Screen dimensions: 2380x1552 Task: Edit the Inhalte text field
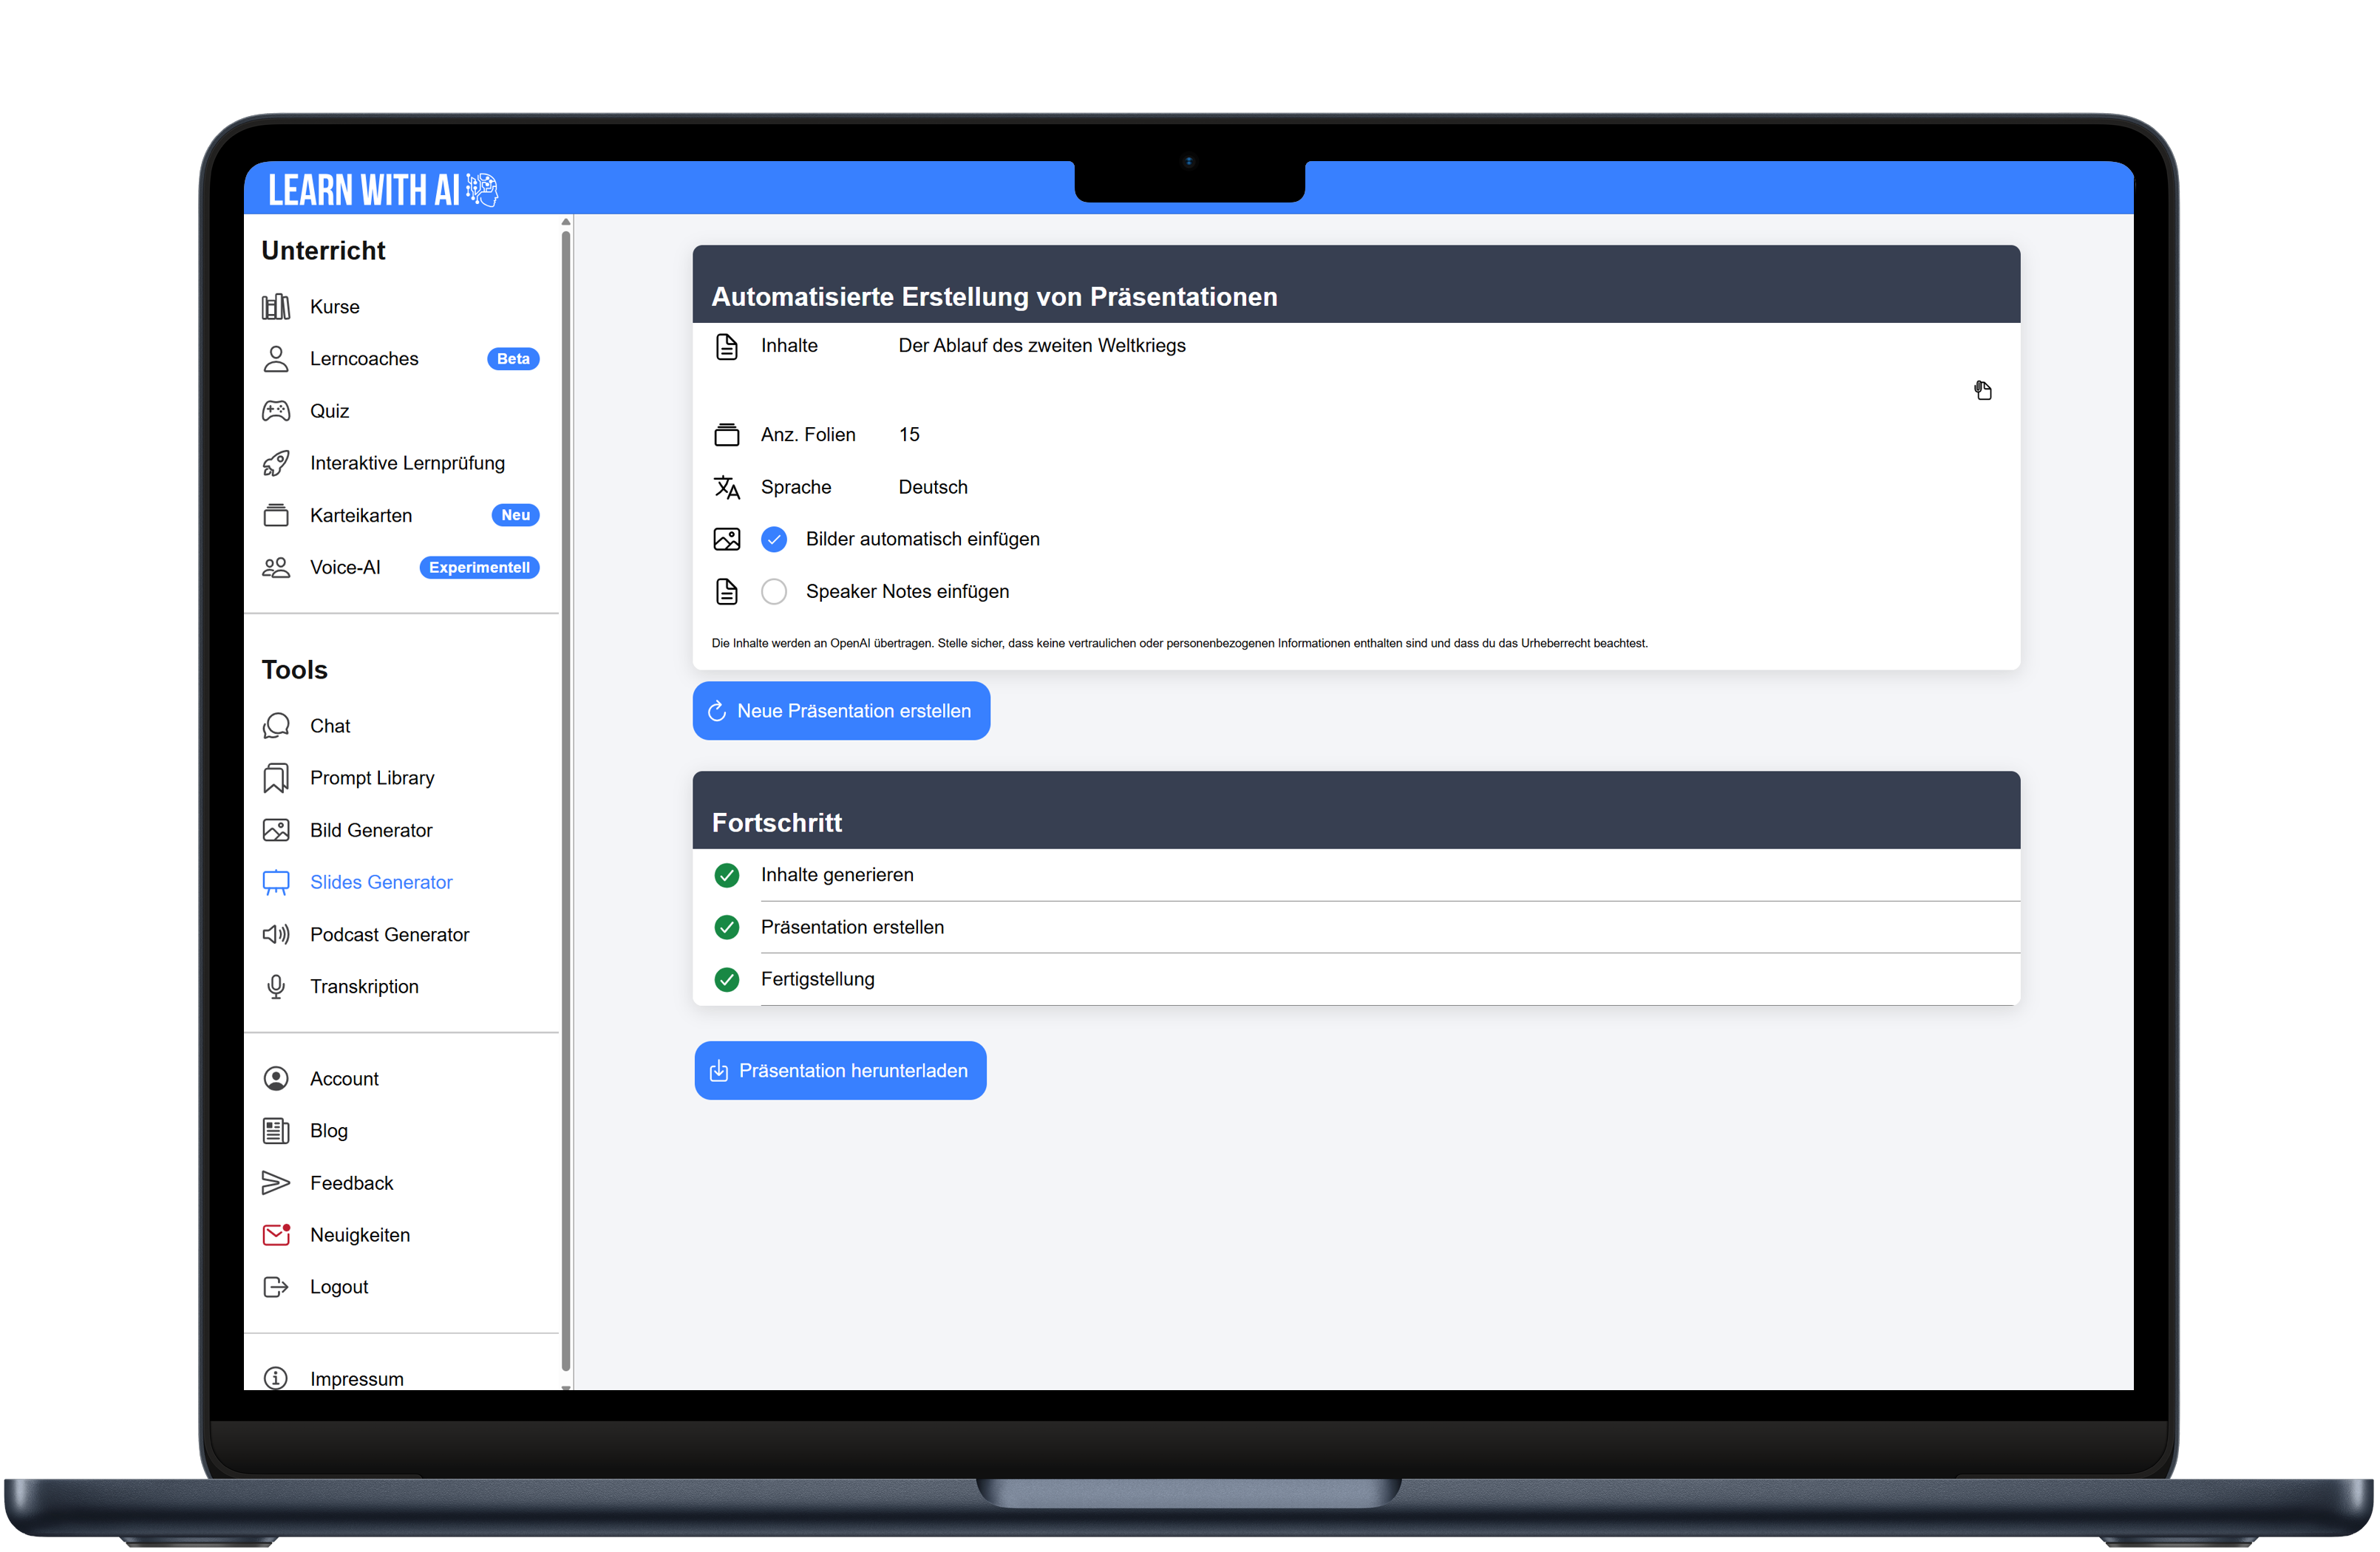1041,346
